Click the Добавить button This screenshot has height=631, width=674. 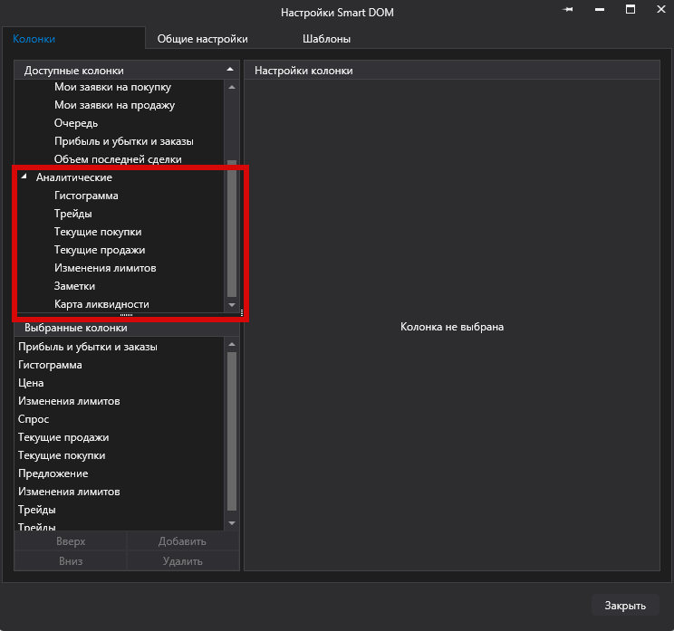pos(183,541)
